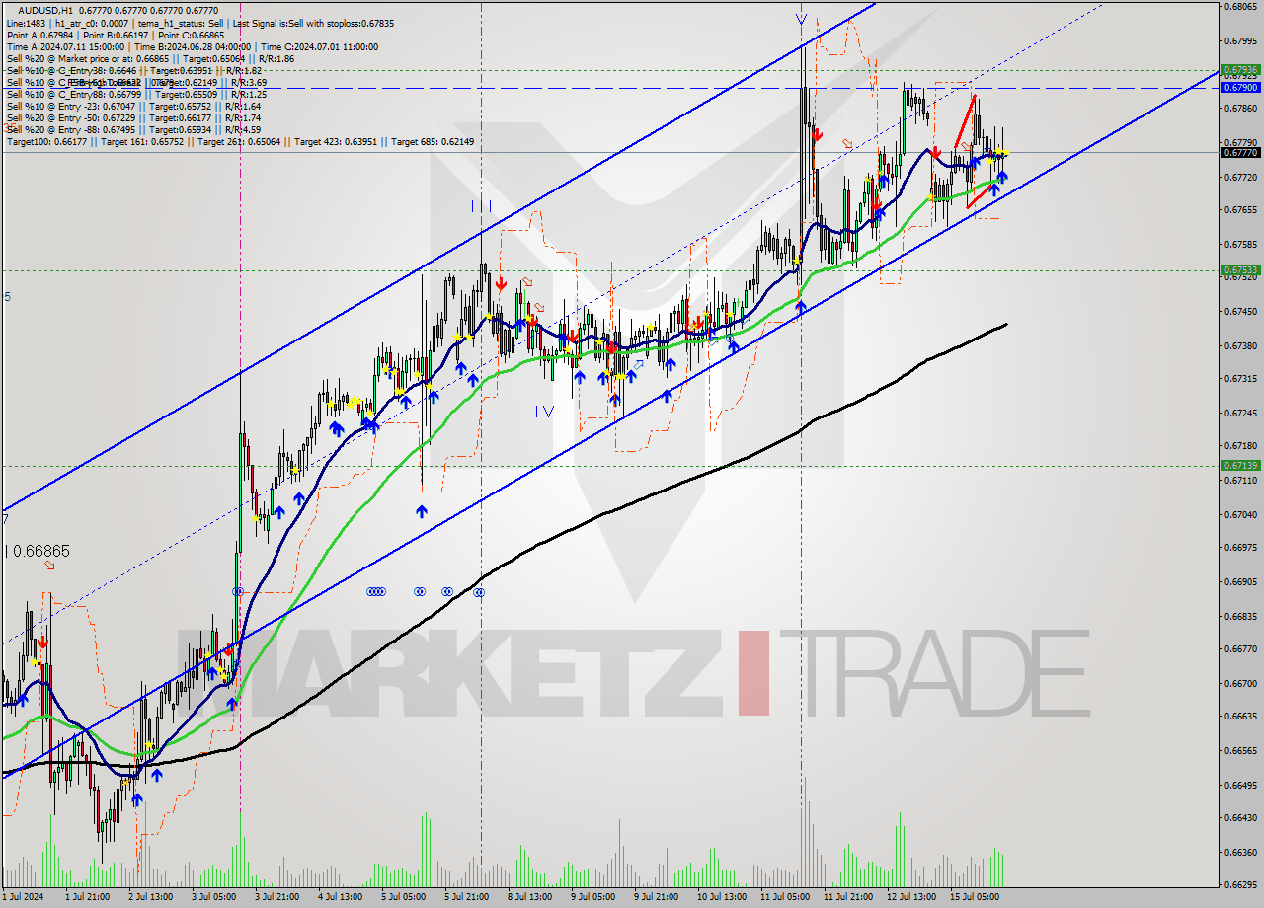The width and height of the screenshot is (1264, 908).
Task: Click the 0.67040 price axis value
Action: (x=1240, y=515)
